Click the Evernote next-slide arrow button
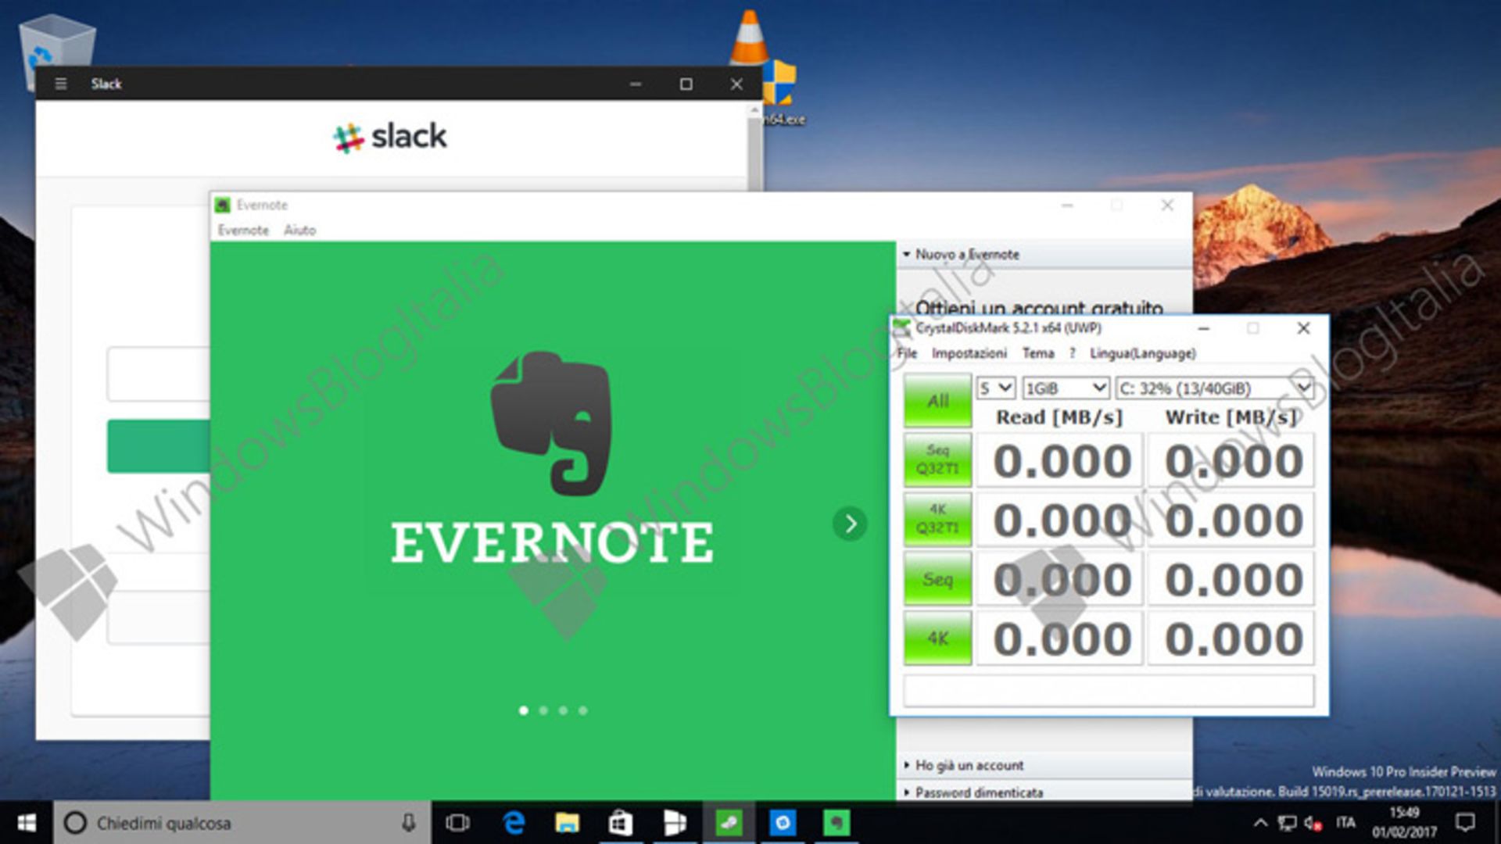This screenshot has width=1501, height=844. 850,524
